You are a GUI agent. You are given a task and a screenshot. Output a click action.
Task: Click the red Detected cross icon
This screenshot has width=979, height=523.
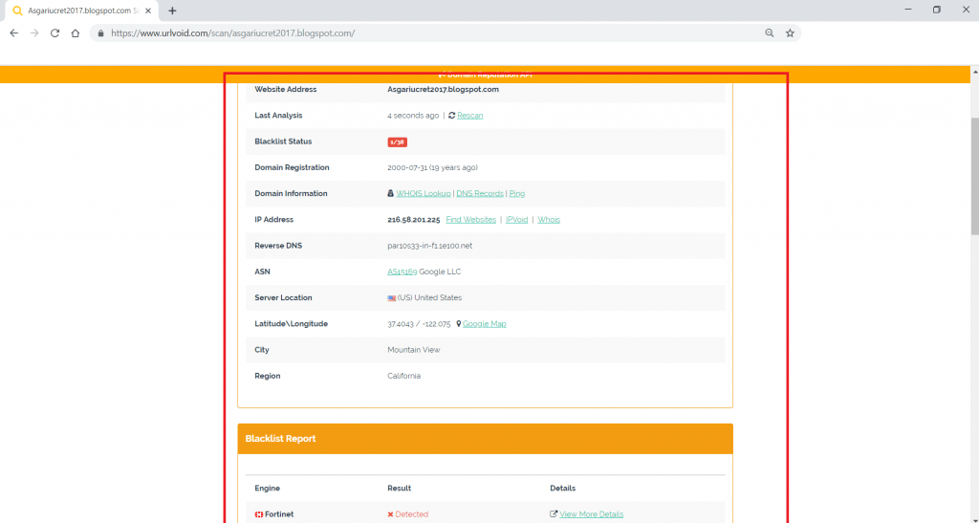(x=390, y=514)
